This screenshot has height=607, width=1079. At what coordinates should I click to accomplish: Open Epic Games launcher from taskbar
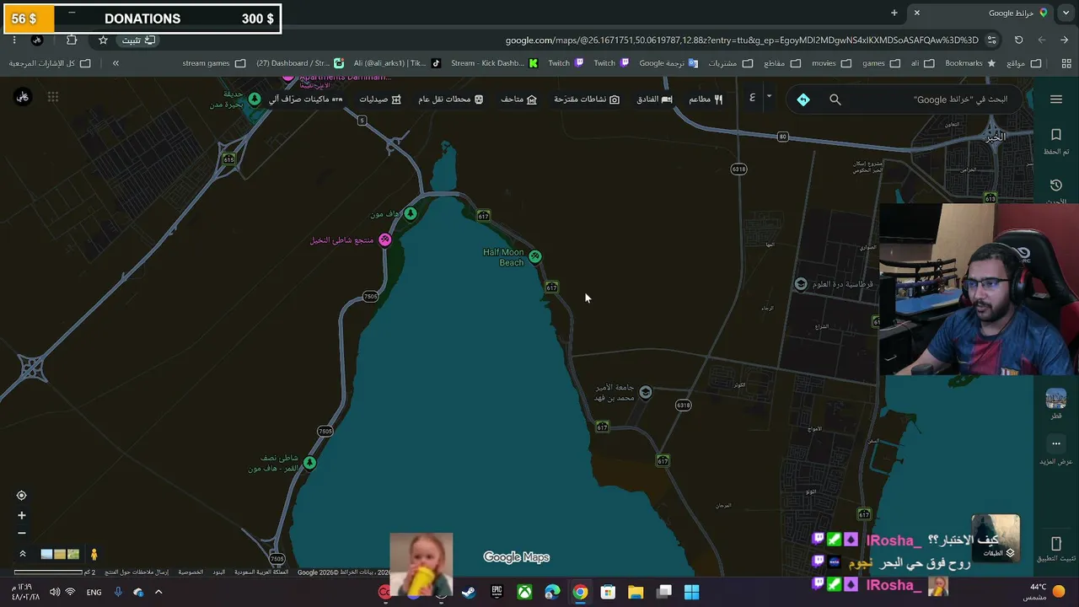[497, 592]
